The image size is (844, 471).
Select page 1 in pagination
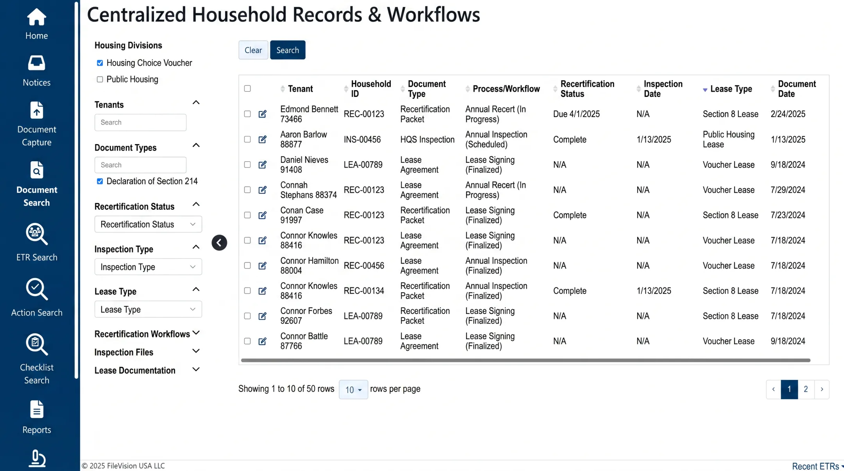click(789, 389)
